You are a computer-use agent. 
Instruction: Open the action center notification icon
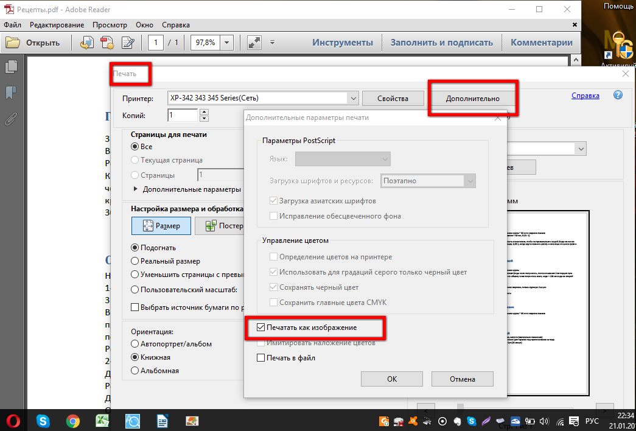[x=573, y=421]
